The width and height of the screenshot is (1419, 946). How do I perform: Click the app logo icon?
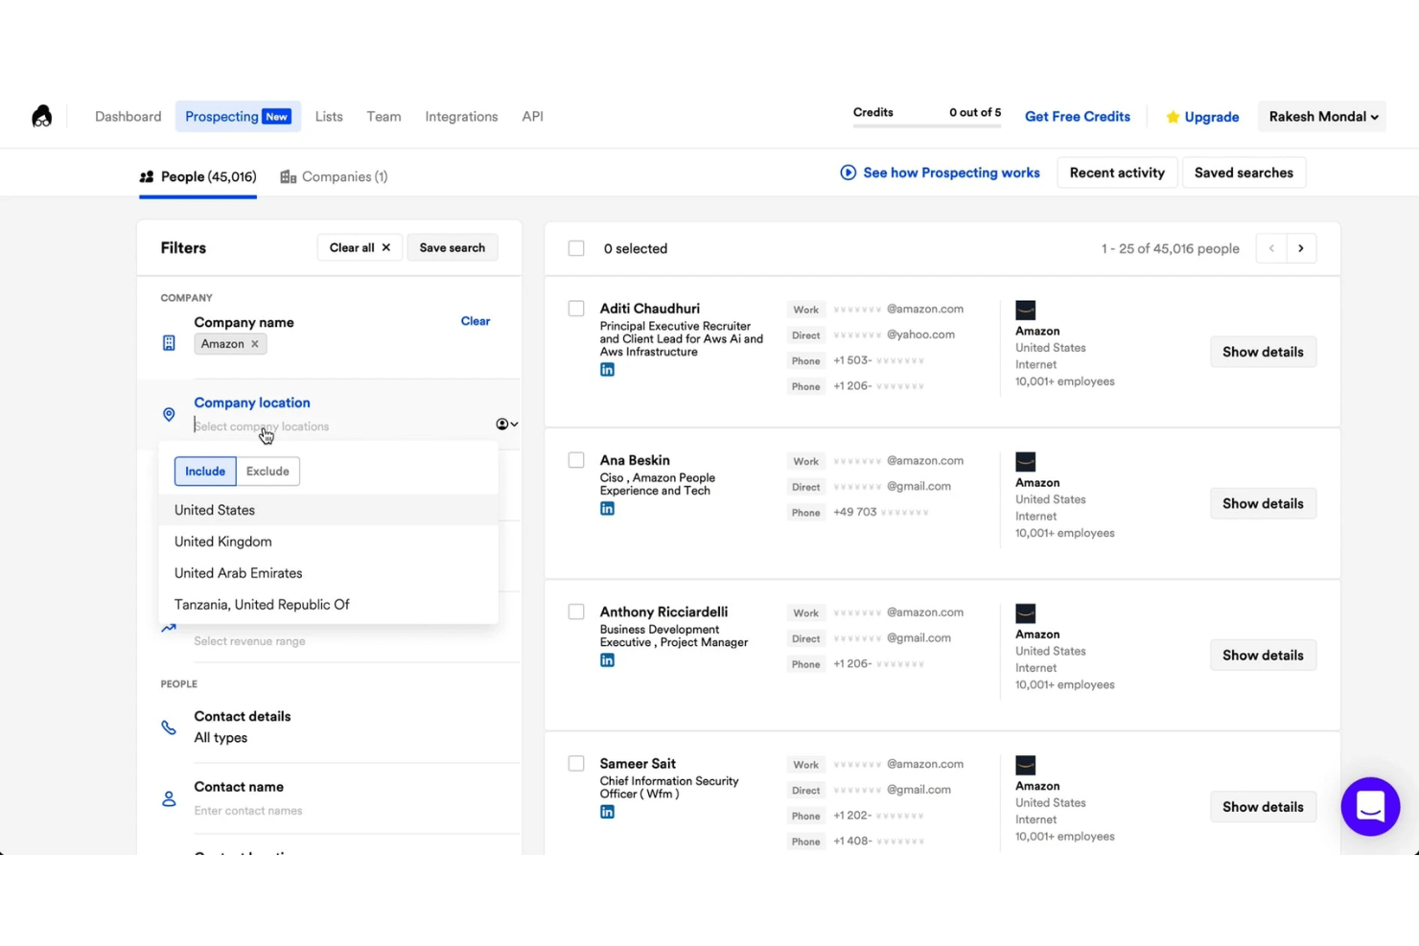coord(41,116)
